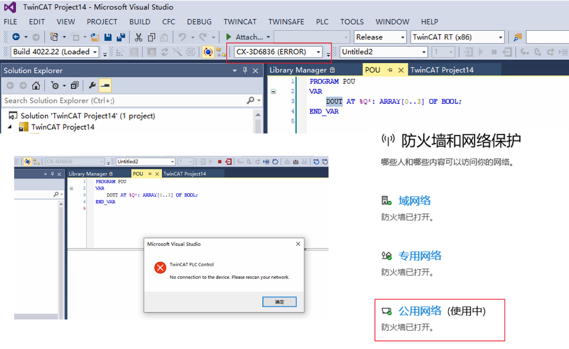Open the Solution Explorer window options arrow

[235, 70]
